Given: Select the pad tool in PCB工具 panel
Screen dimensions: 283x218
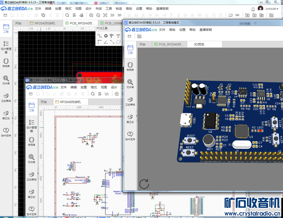Looking at the screenshot, I should [x=106, y=36].
